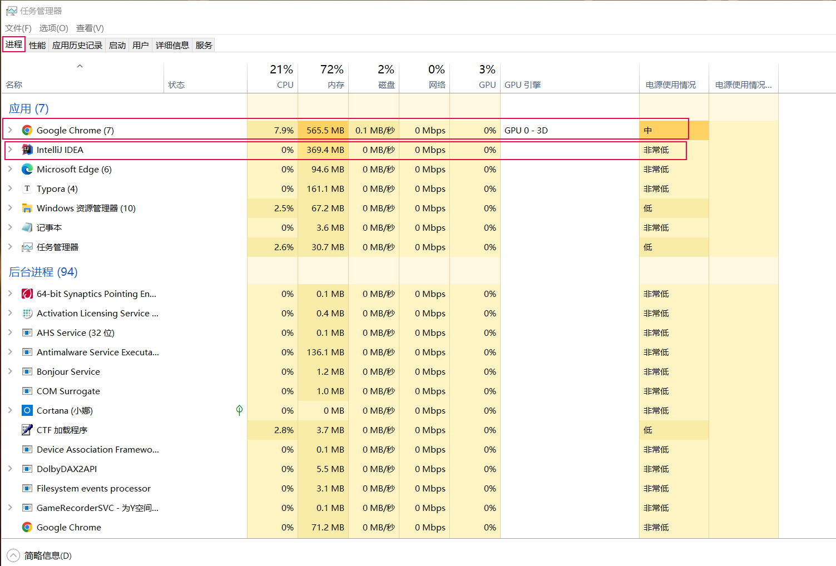Click the Typora icon
836x566 pixels.
[x=27, y=188]
